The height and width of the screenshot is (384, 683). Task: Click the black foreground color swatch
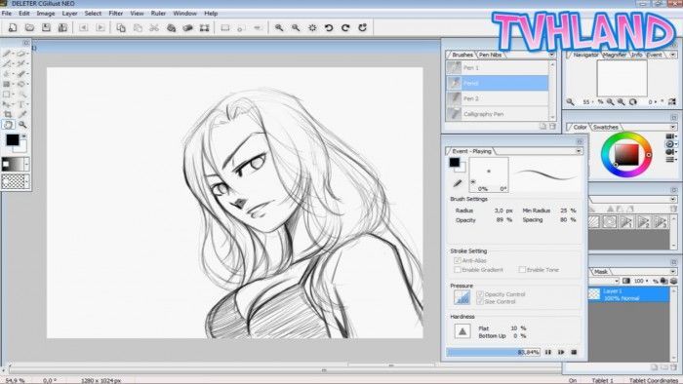coord(12,139)
